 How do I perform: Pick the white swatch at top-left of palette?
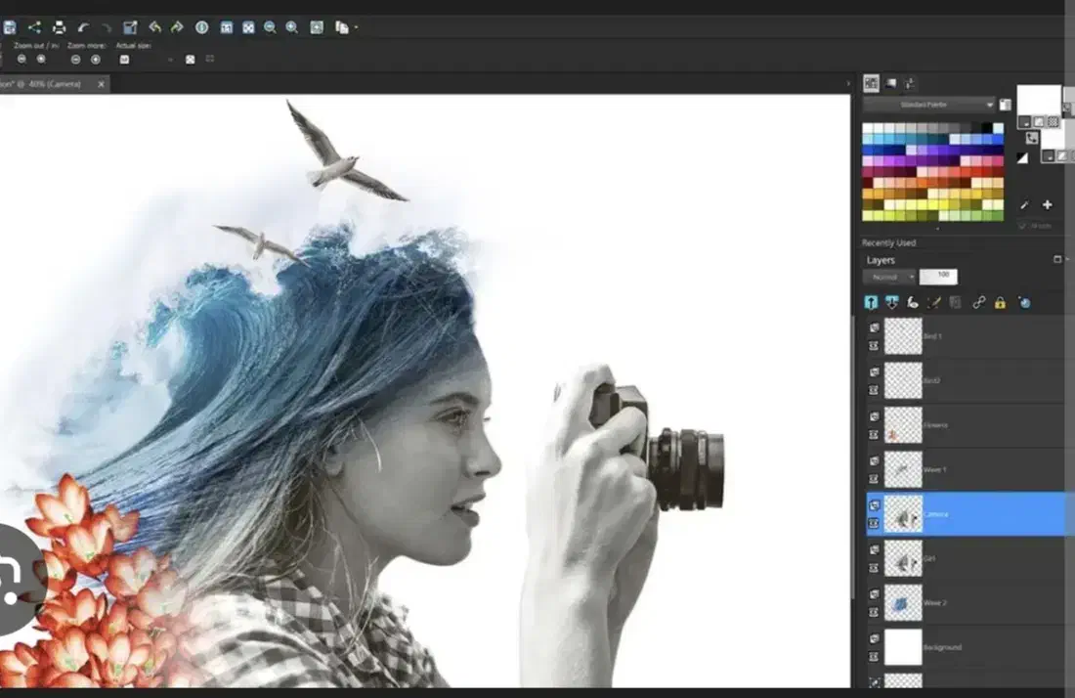pyautogui.click(x=868, y=128)
